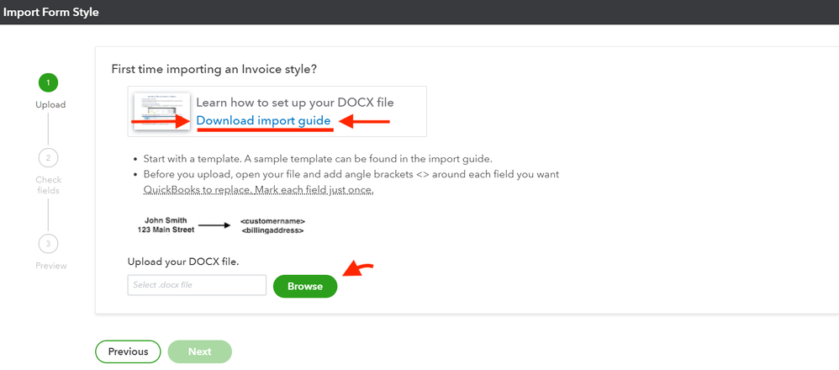The image size is (839, 370).
Task: Click the Download import guide link
Action: pos(263,121)
